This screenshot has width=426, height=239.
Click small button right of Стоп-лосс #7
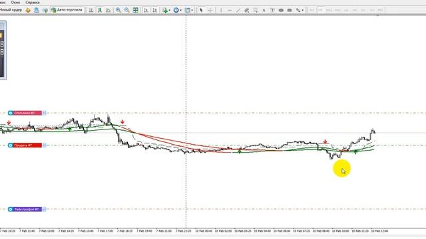[44, 113]
